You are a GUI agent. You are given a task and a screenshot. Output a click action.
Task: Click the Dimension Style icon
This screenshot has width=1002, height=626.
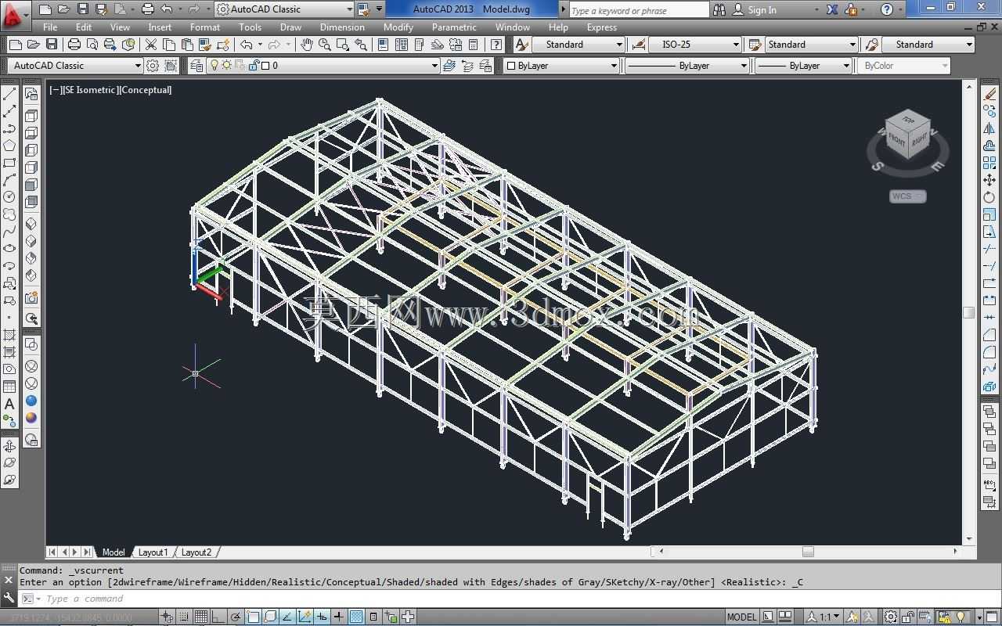638,45
